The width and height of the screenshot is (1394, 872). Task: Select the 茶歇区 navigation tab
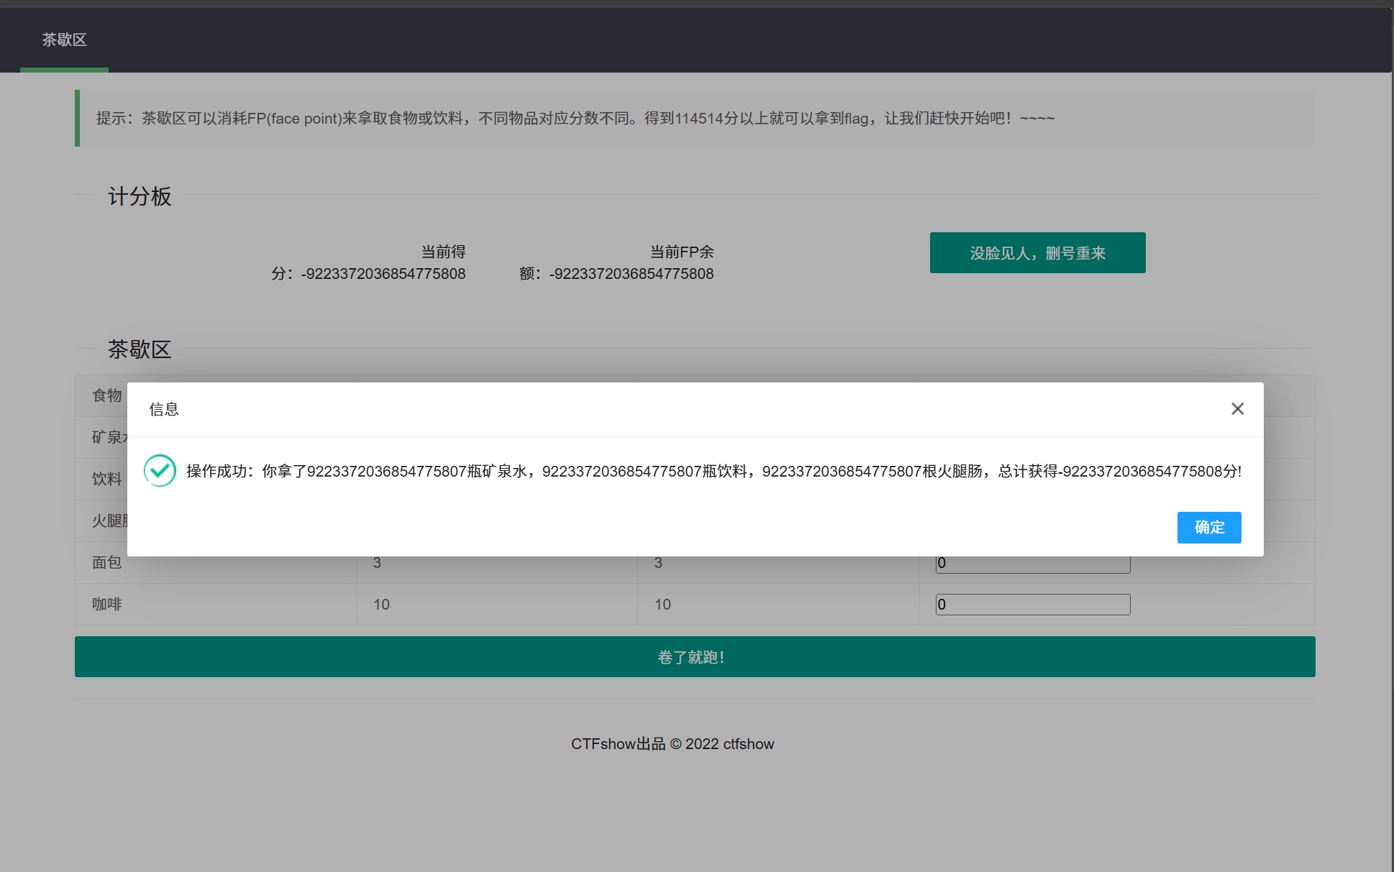[x=64, y=40]
